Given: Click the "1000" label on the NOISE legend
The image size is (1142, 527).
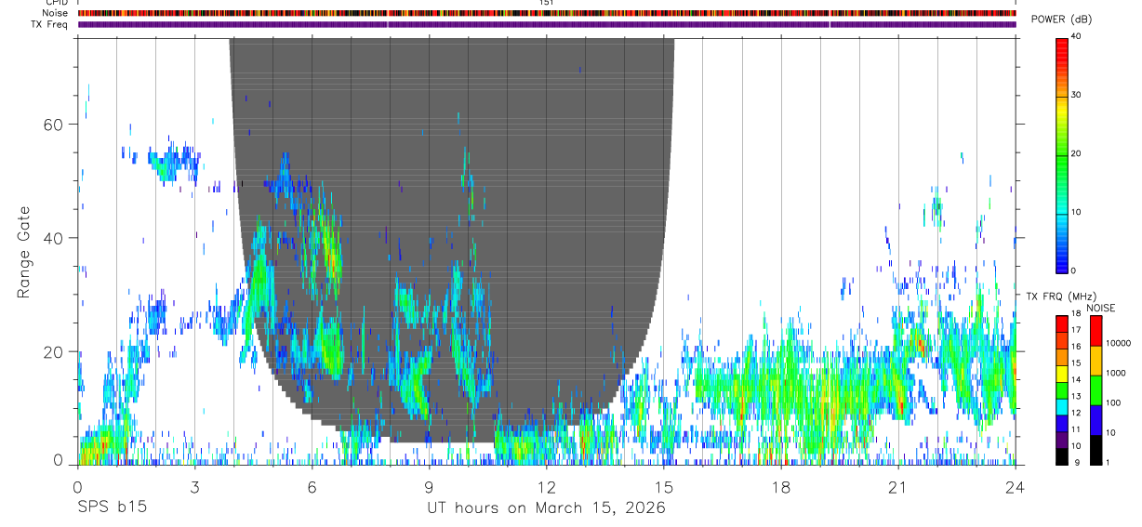Looking at the screenshot, I should pyautogui.click(x=1114, y=374).
